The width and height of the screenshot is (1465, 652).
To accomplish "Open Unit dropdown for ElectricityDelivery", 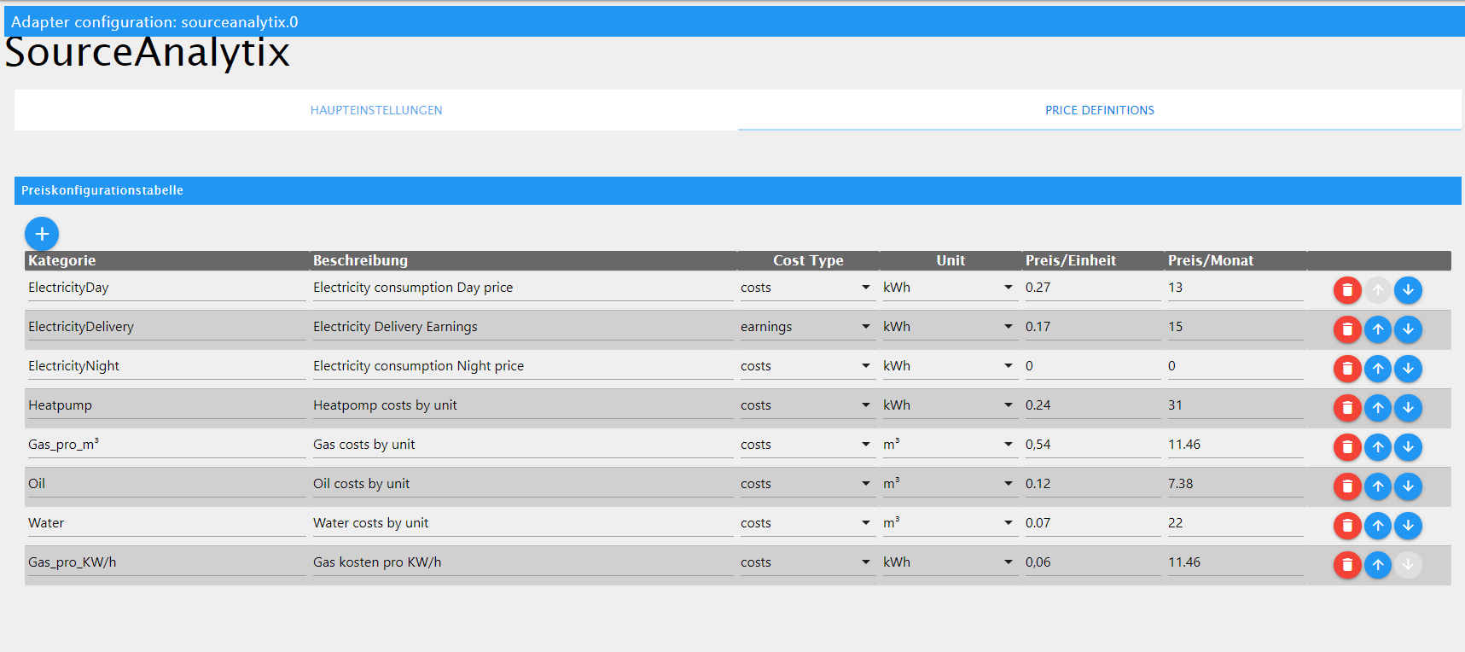I will 950,327.
